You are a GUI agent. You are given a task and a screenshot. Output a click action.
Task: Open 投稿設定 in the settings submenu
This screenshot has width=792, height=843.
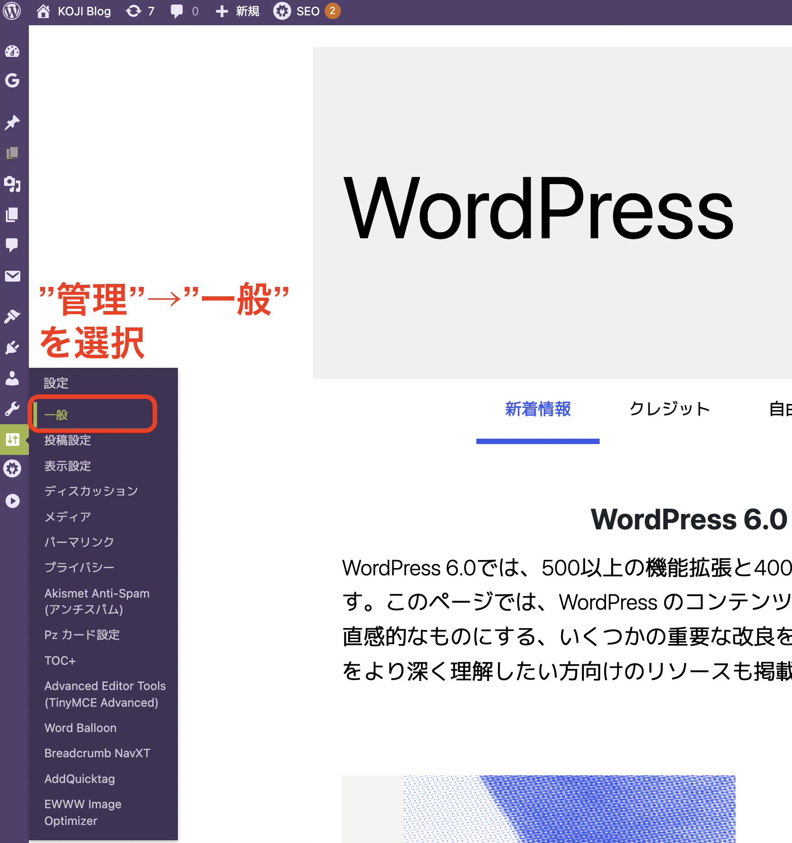coord(68,440)
